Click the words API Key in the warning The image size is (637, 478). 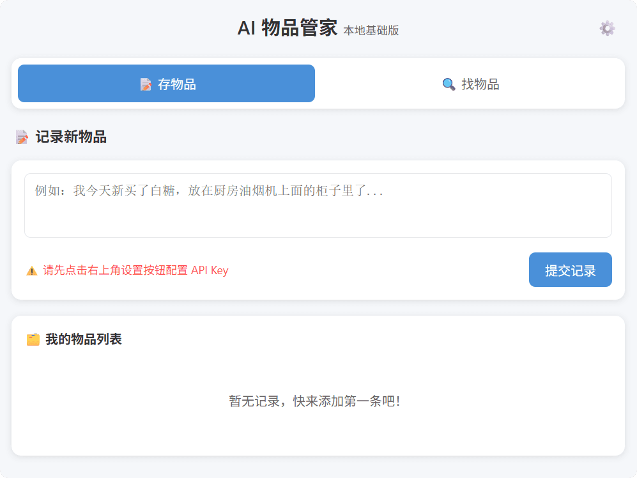point(210,270)
